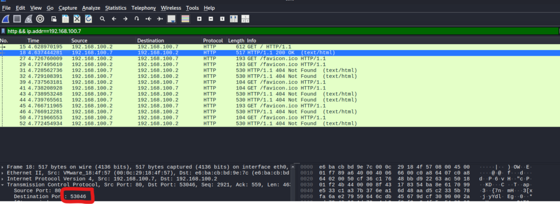
Task: Sort by the Time column header
Action: (x=48, y=40)
